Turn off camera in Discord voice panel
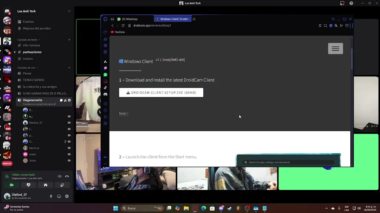380x213 pixels. [12, 185]
